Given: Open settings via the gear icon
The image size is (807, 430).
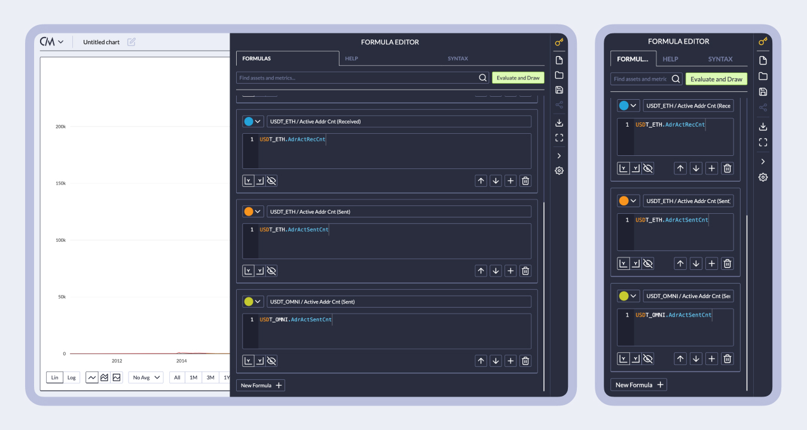Looking at the screenshot, I should pyautogui.click(x=559, y=170).
